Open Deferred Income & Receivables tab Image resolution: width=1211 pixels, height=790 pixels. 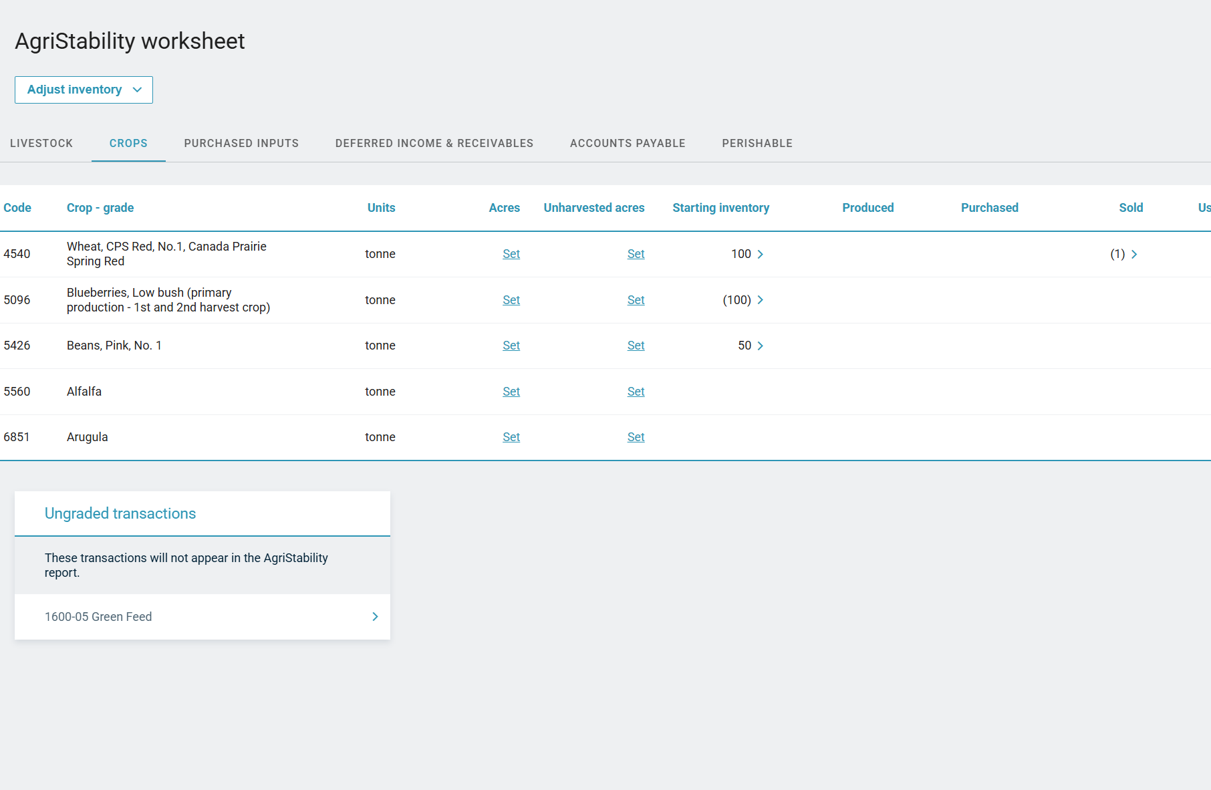pos(434,143)
